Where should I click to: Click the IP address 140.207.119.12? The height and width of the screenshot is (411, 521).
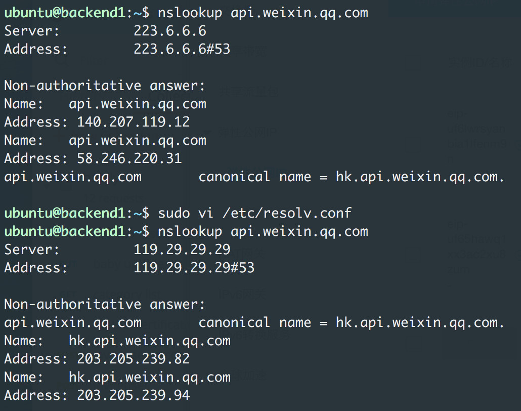(133, 122)
